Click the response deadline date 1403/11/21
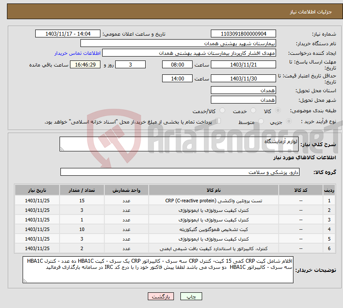The image size is (343, 308). [243, 64]
